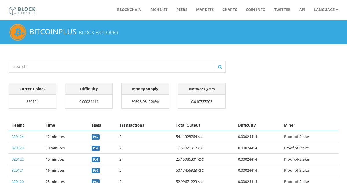Click the PoS flag badge for block 320122

[96, 159]
